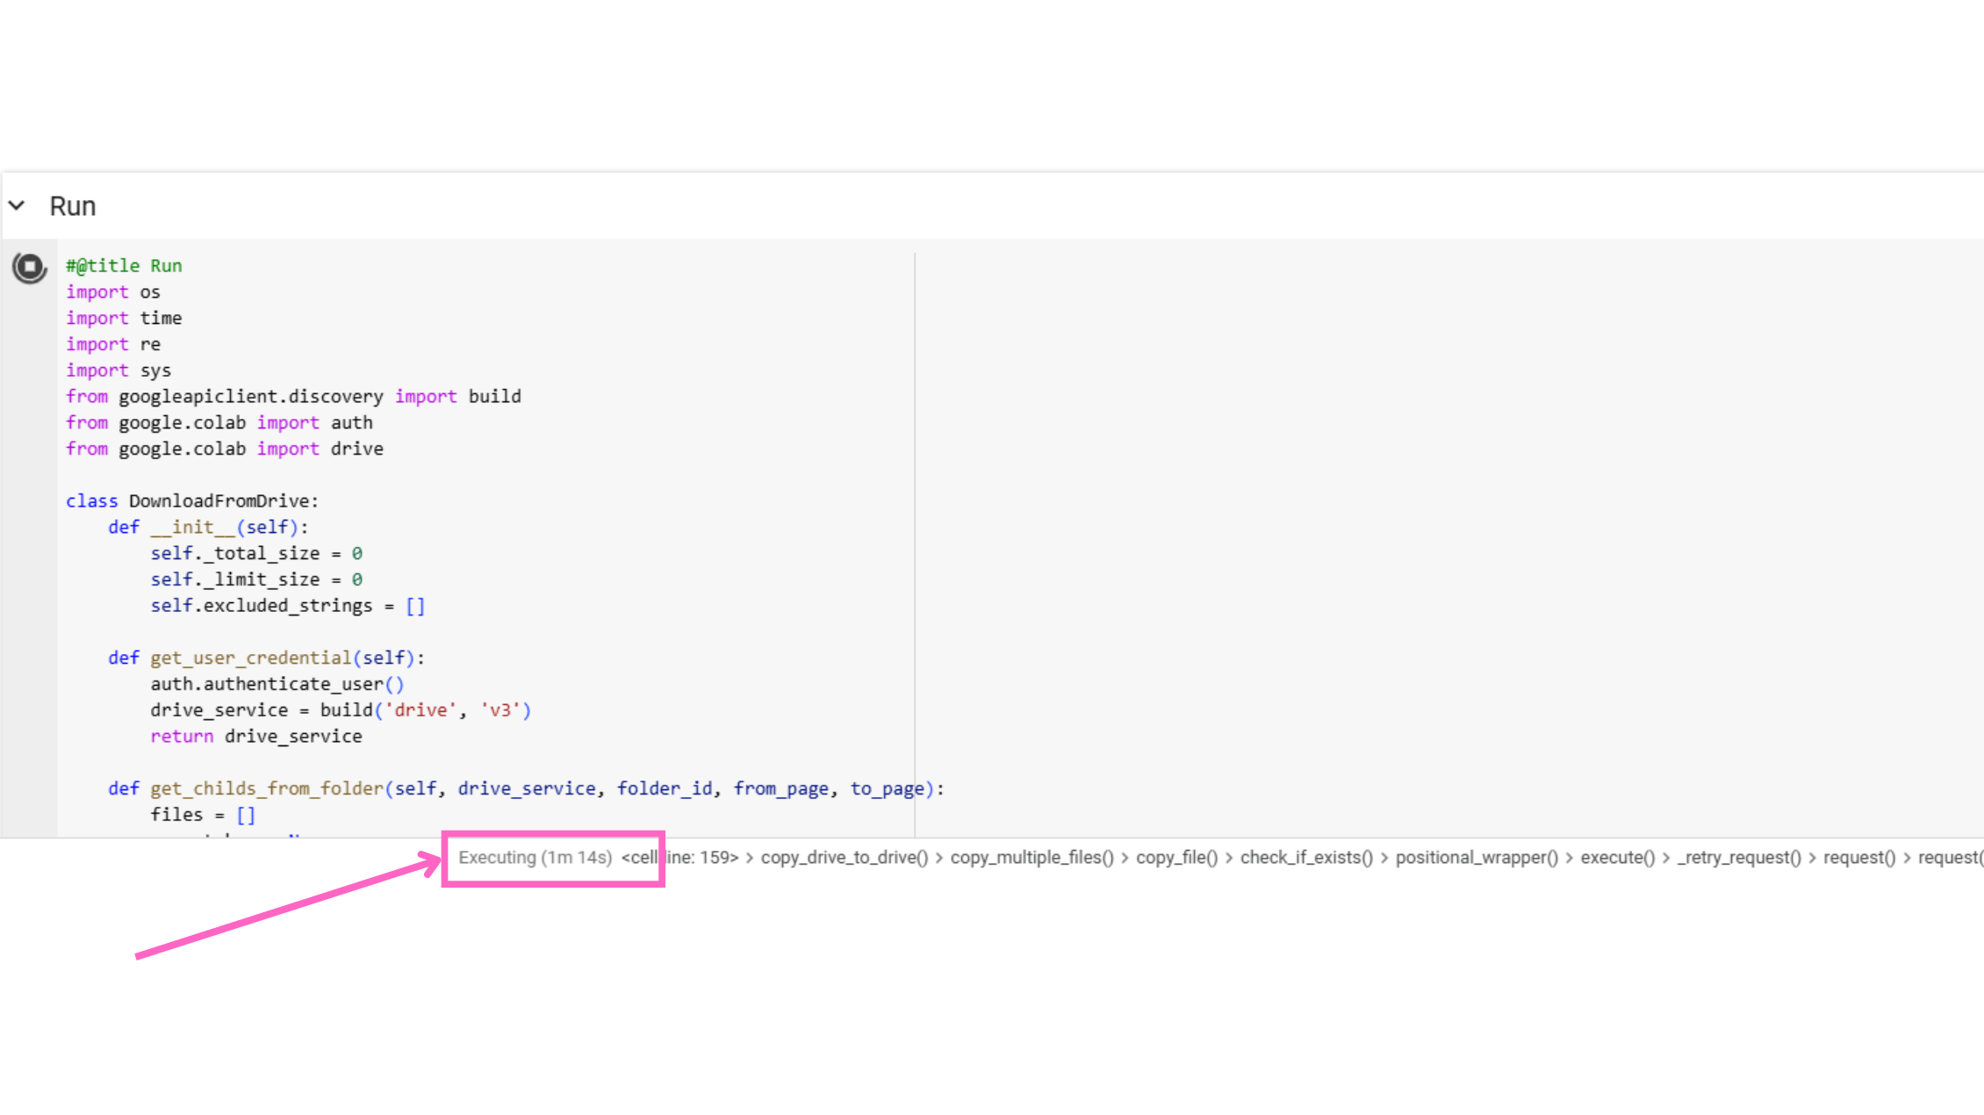The image size is (1984, 1115).
Task: Open _retry_request() stack frame
Action: click(x=1738, y=858)
